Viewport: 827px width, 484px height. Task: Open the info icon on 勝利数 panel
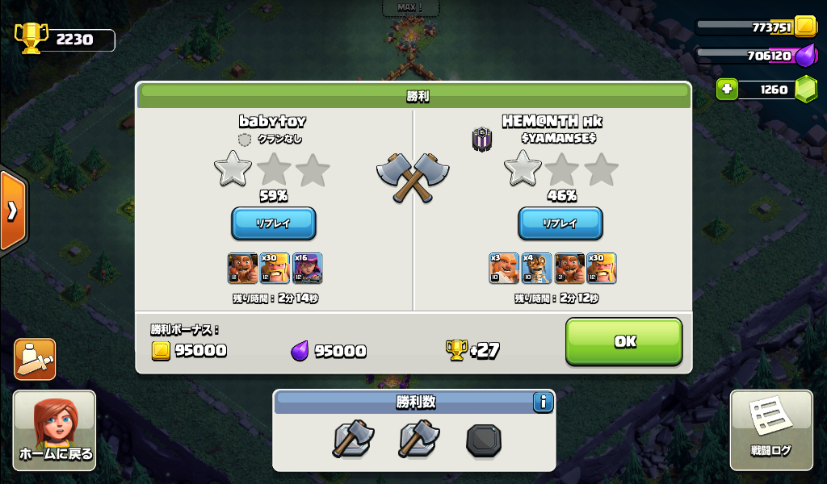(x=543, y=403)
